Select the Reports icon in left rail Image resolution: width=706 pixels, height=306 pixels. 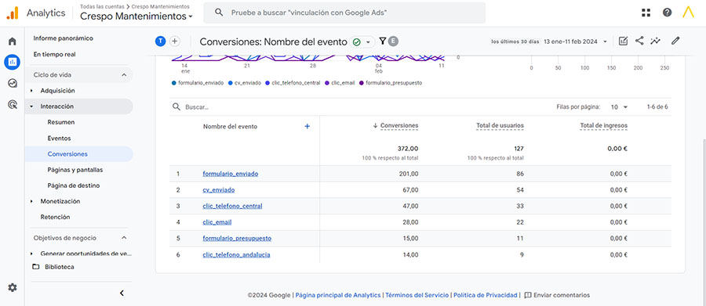[x=12, y=62]
